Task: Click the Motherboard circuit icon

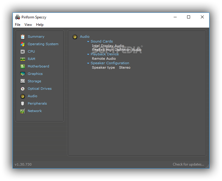Action: 23,67
